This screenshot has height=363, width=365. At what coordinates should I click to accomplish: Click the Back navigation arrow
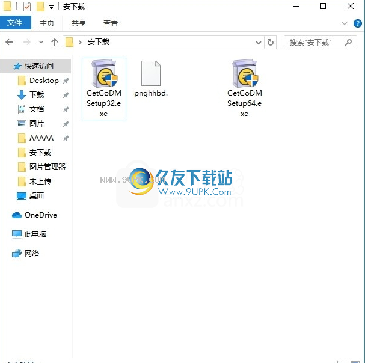point(9,42)
